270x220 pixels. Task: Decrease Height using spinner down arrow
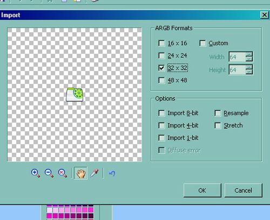point(249,72)
